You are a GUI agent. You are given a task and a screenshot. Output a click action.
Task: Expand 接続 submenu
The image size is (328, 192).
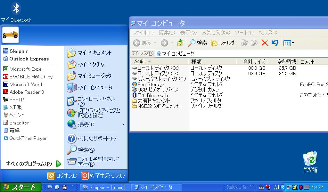click(x=96, y=124)
